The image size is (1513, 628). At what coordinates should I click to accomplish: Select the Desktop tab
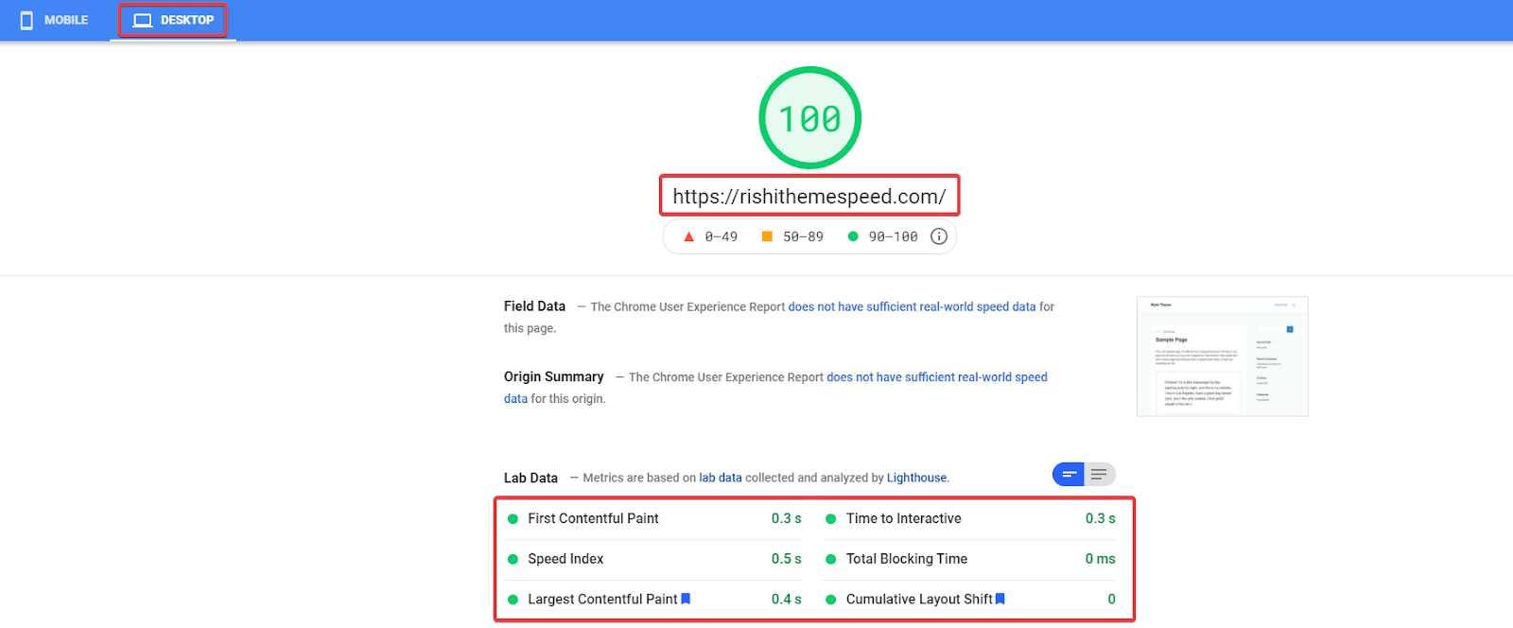pos(173,20)
